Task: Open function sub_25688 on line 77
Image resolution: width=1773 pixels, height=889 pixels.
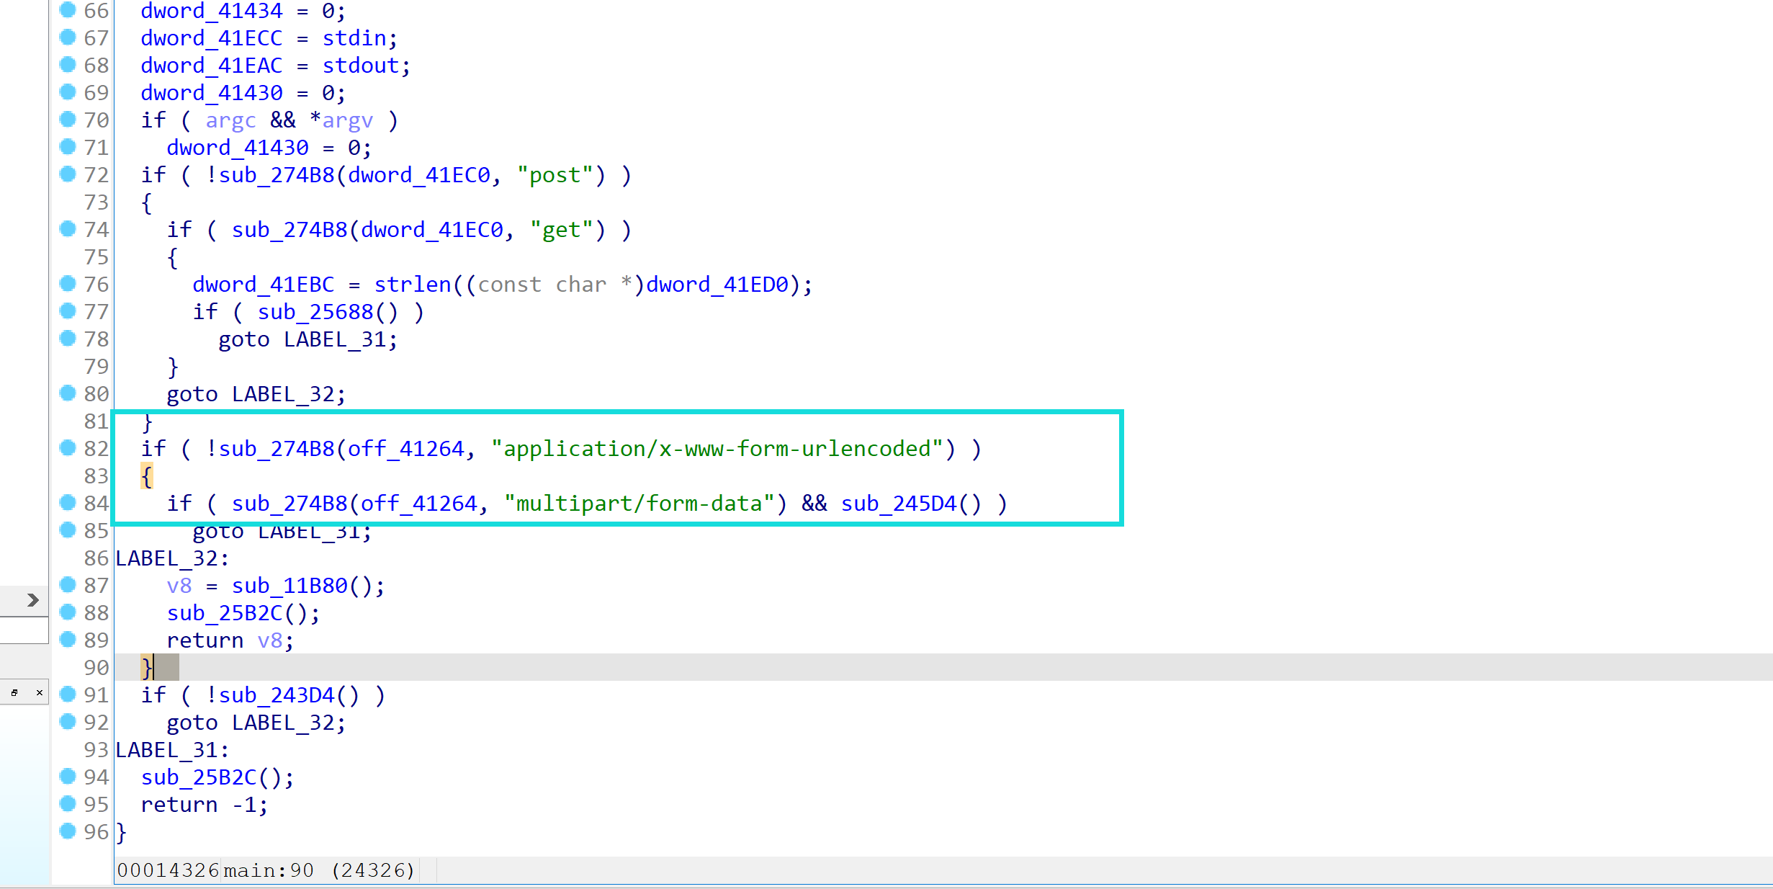Action: [x=315, y=312]
